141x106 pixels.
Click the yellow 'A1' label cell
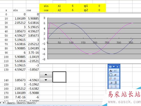59,6
